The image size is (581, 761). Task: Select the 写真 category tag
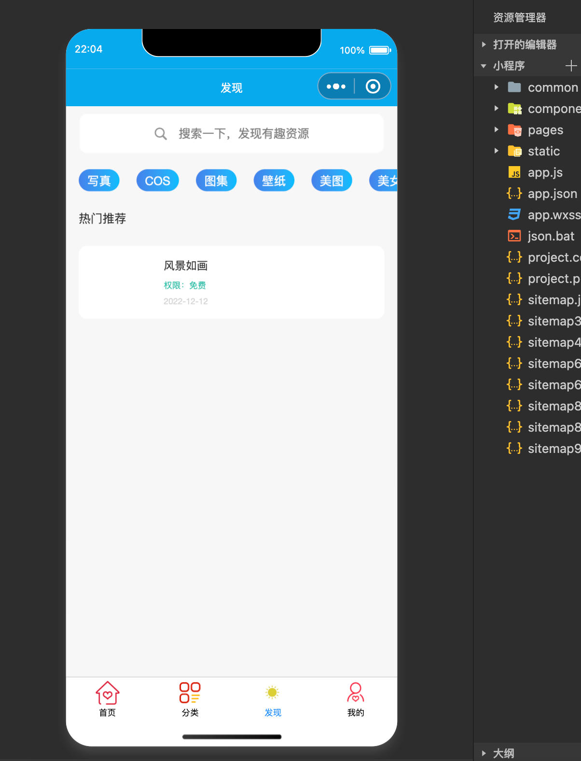(x=99, y=181)
